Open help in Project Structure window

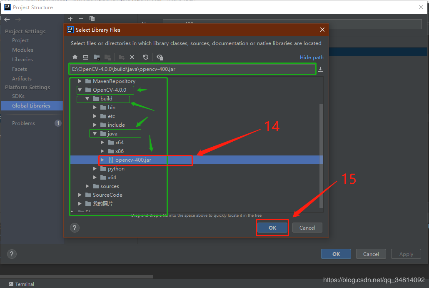pyautogui.click(x=12, y=254)
